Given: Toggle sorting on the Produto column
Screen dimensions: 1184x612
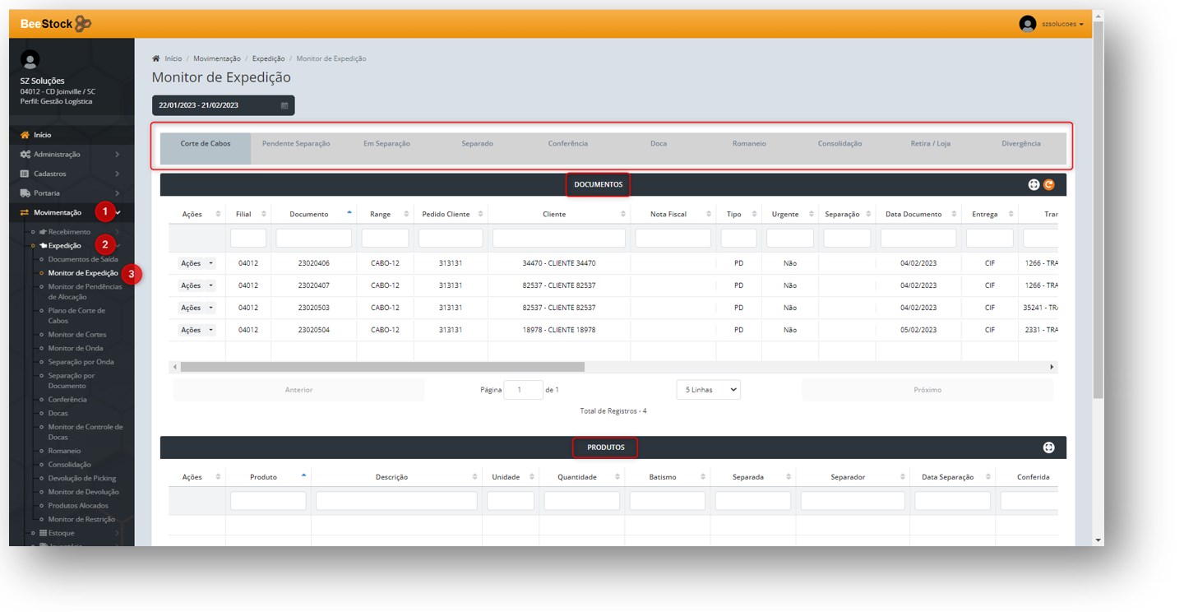Looking at the screenshot, I should [x=264, y=477].
